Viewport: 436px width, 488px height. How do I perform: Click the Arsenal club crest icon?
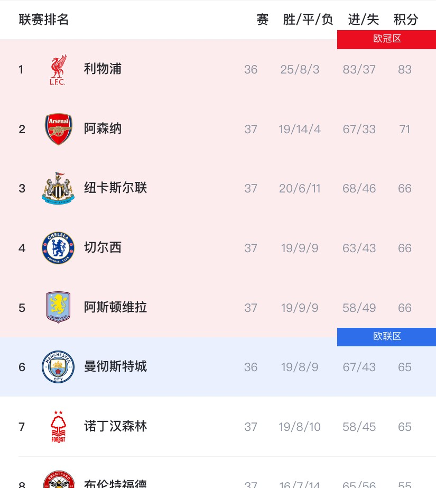(x=58, y=129)
